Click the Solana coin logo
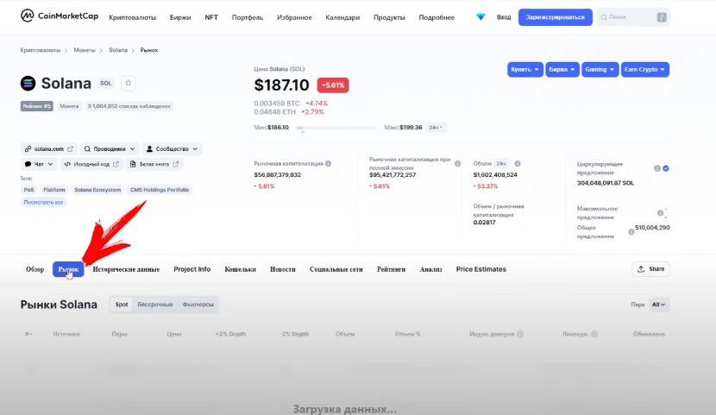The image size is (716, 415). [x=28, y=83]
